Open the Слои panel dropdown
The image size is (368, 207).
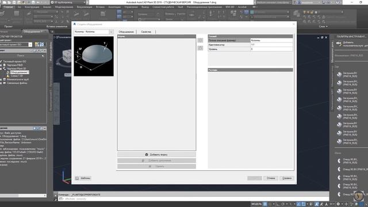click(323, 26)
